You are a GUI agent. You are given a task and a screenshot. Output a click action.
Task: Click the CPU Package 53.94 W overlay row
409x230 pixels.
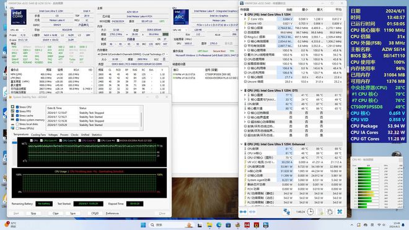click(377, 126)
